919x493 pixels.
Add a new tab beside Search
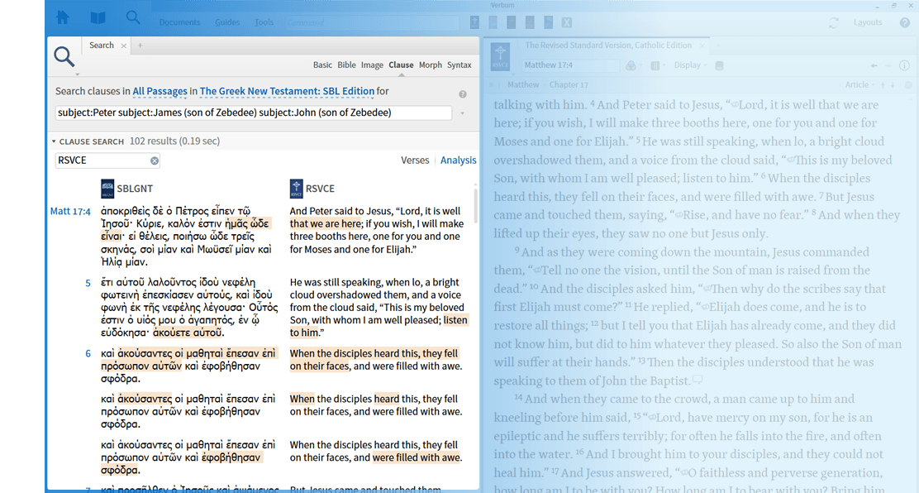tap(140, 45)
